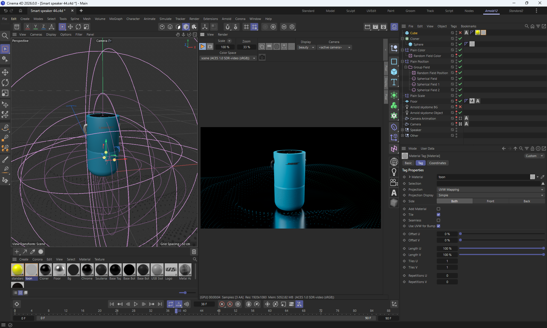This screenshot has width=547, height=328.
Task: Select the Rotate tool in left toolbar
Action: click(x=5, y=83)
